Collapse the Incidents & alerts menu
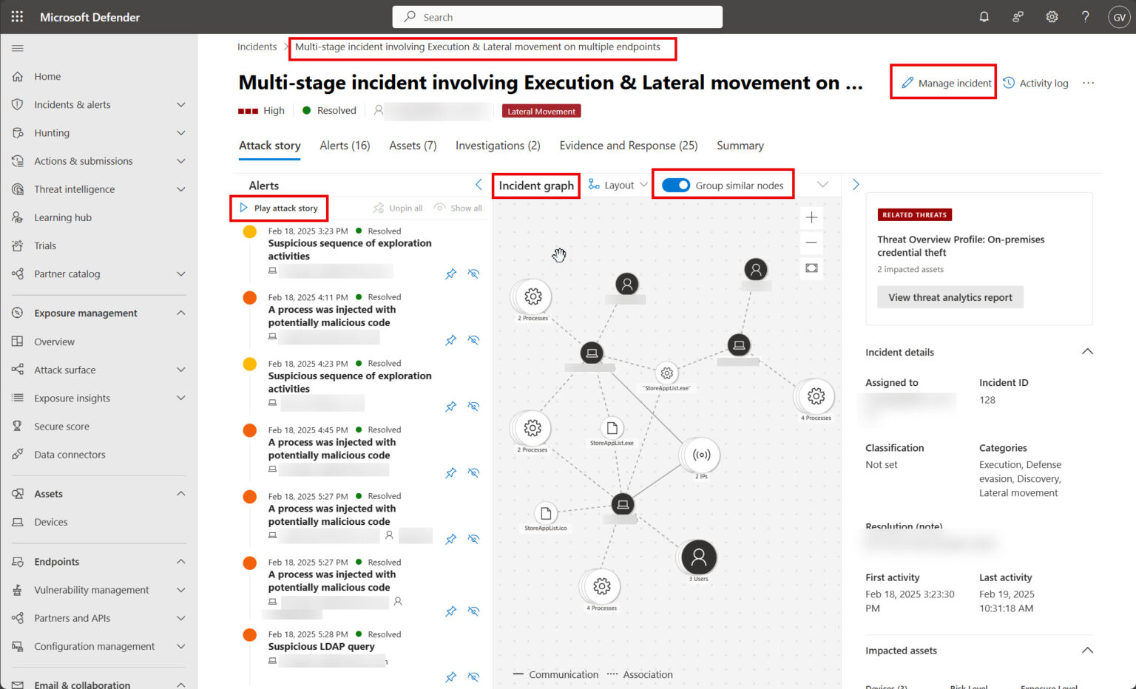This screenshot has width=1136, height=689. (x=180, y=104)
